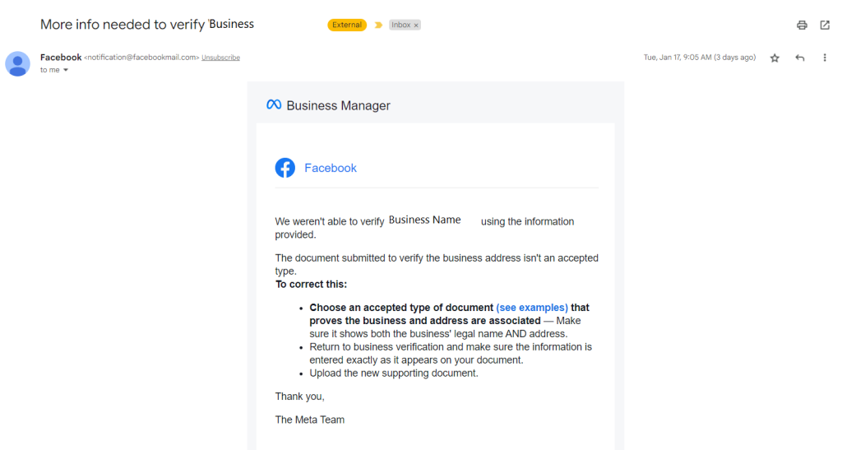Reply using the arrow icon
Viewport: 842px width, 450px height.
(x=800, y=58)
